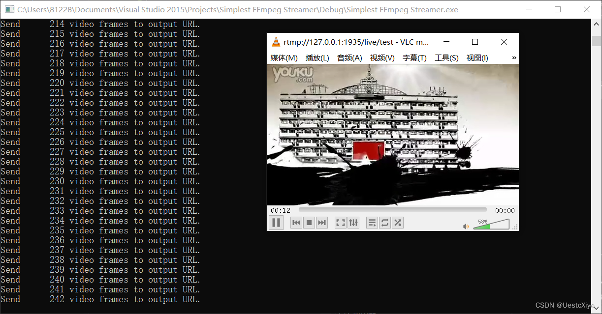The image size is (602, 314).
Task: Jump to previous media in VLC
Action: tap(296, 223)
